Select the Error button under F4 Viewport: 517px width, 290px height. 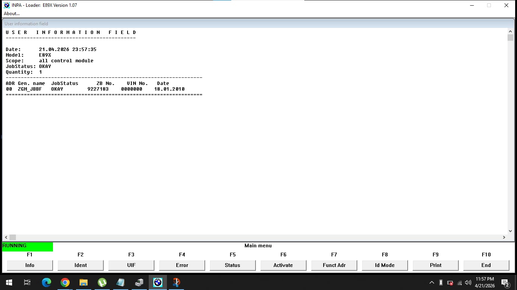(x=182, y=265)
